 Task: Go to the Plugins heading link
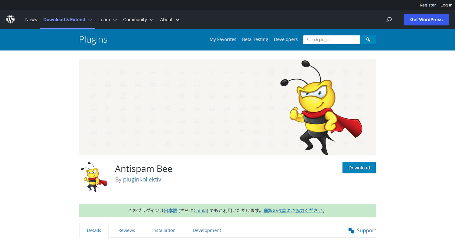coord(93,39)
